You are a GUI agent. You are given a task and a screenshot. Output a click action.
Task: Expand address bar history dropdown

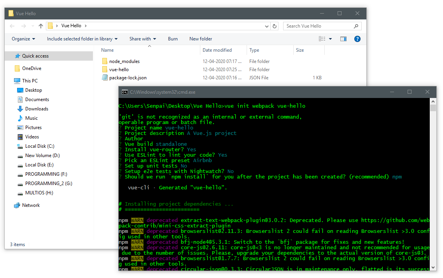click(266, 26)
